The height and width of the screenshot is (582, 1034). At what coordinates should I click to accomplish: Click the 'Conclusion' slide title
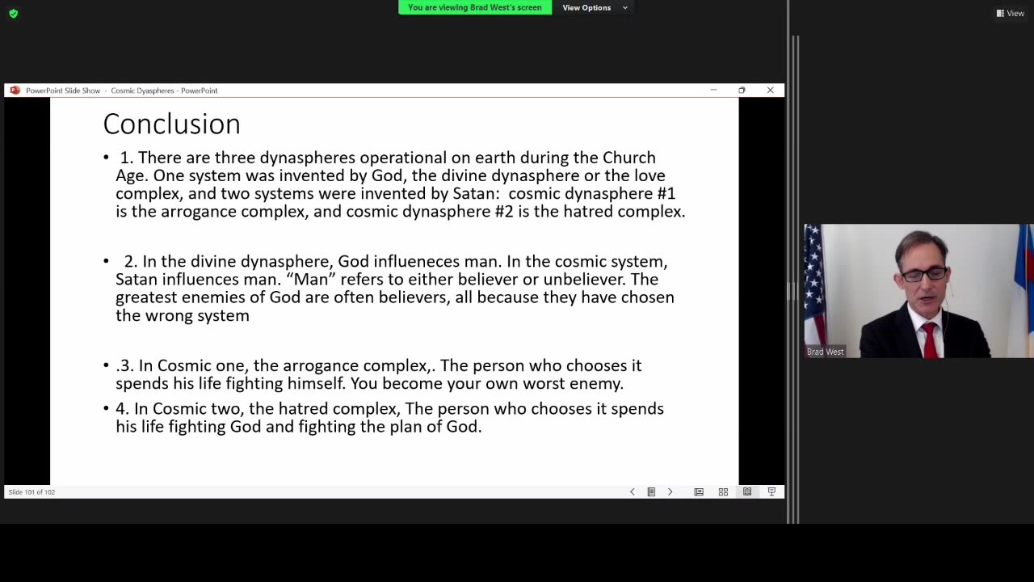171,124
